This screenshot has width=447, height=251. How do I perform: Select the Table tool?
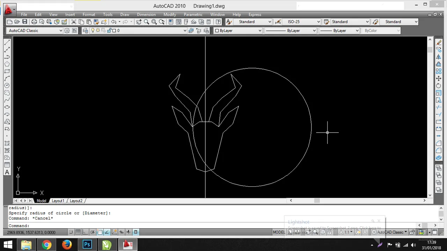[7, 165]
